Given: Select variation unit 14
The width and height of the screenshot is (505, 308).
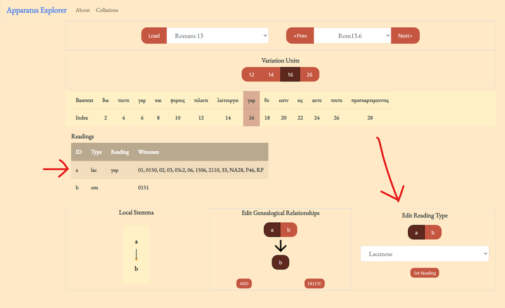Looking at the screenshot, I should (x=271, y=74).
